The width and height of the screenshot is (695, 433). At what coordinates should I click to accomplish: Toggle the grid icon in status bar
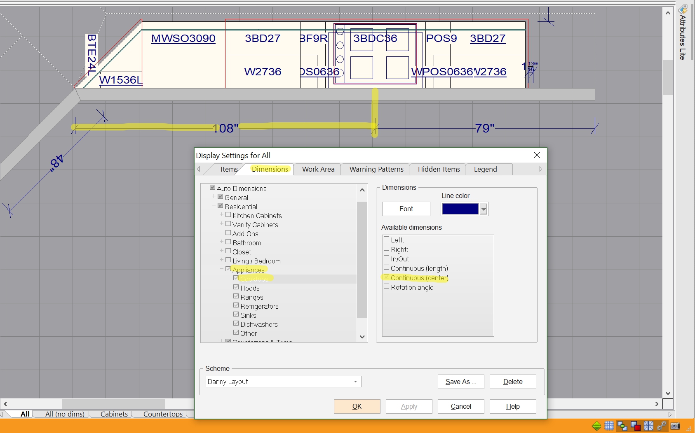(609, 426)
